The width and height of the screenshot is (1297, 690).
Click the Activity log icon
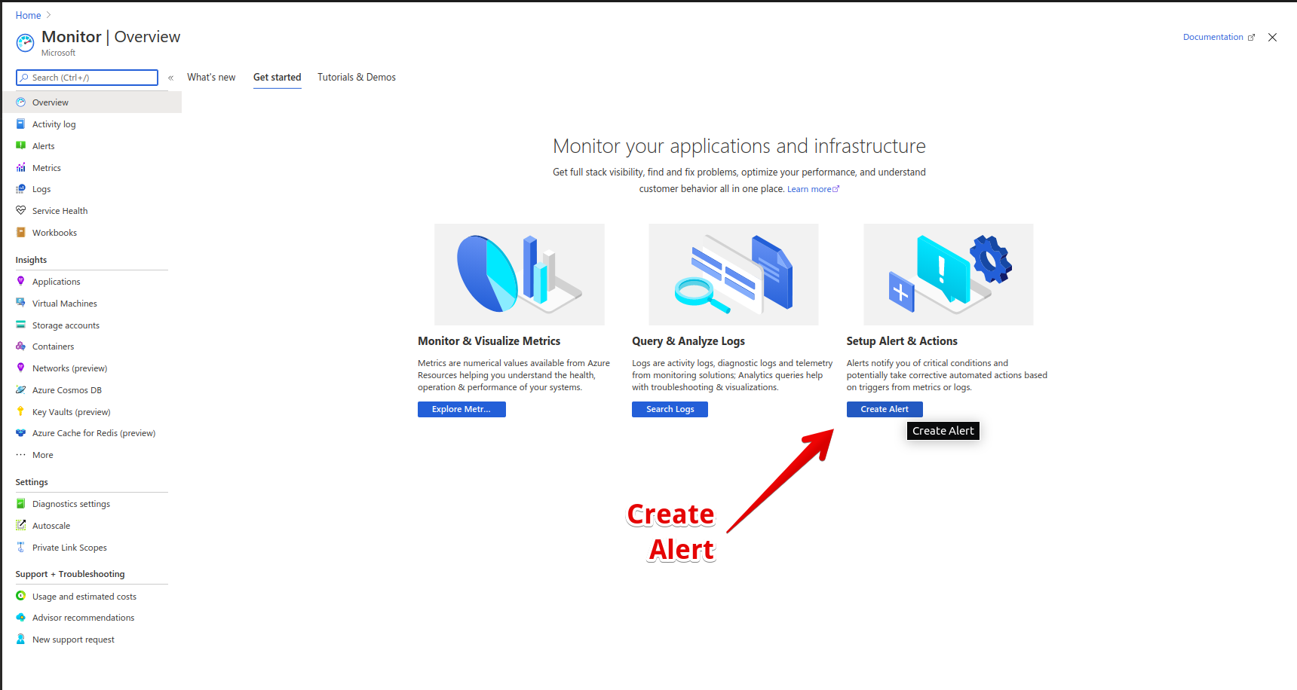pyautogui.click(x=21, y=124)
